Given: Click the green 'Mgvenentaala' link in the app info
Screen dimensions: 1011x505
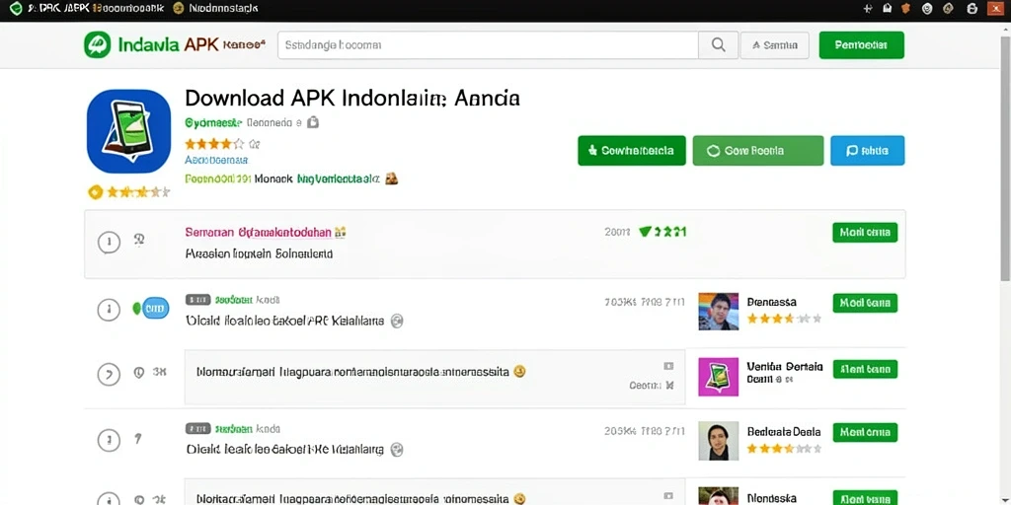Looking at the screenshot, I should 338,180.
